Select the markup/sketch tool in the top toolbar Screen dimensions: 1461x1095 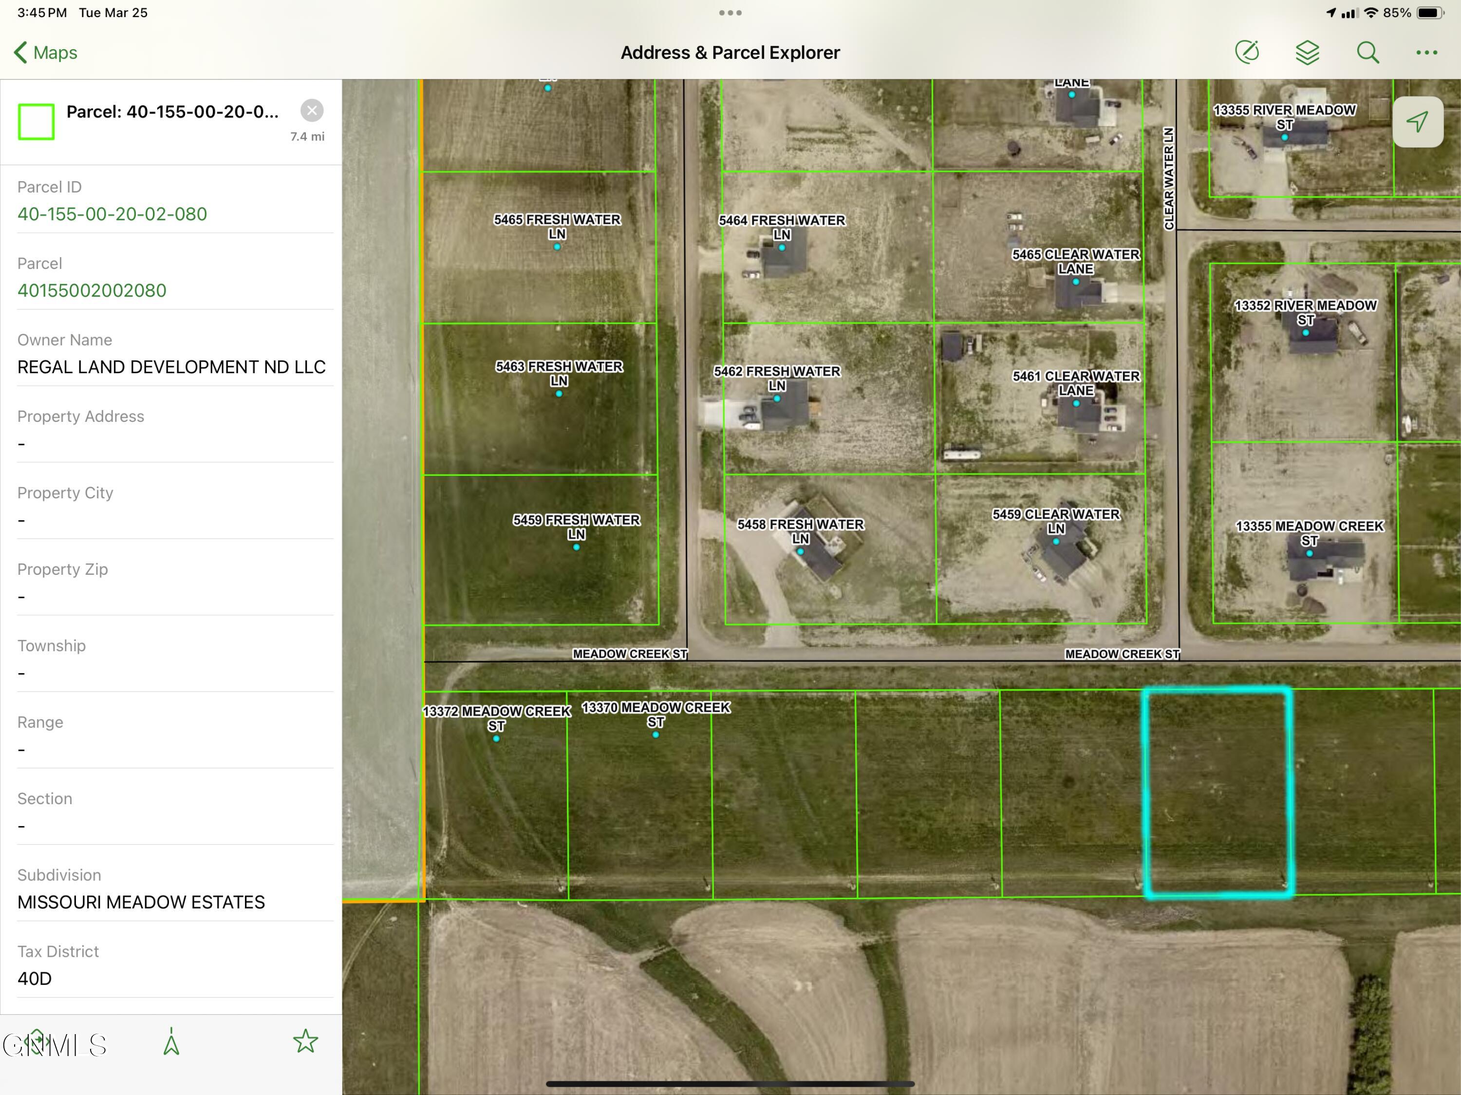click(1248, 52)
